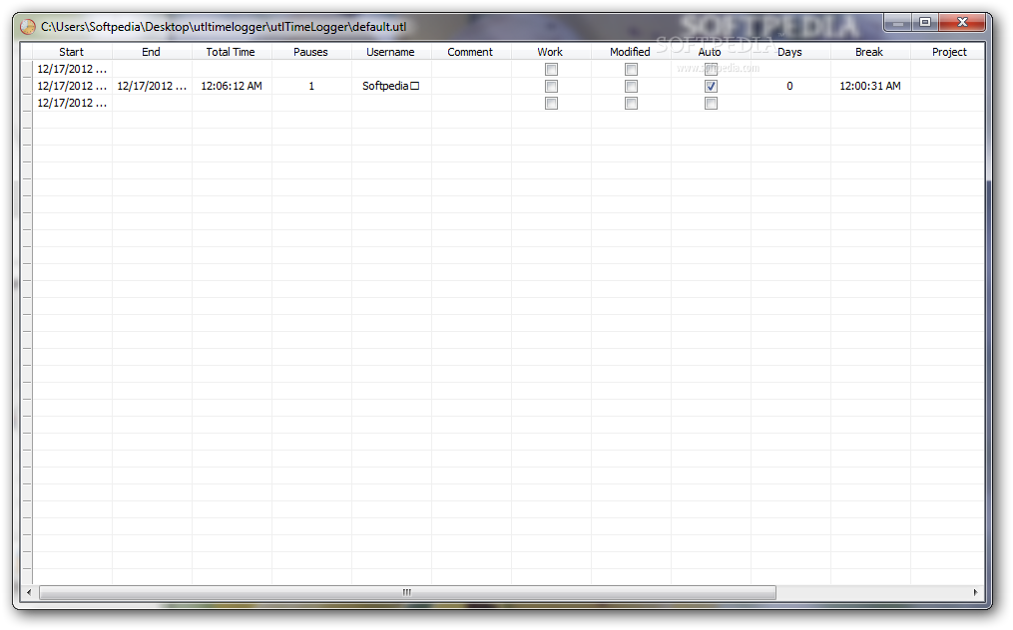Select the Break value 12:00:31 AM
Image resolution: width=1013 pixels, height=630 pixels.
coord(869,86)
